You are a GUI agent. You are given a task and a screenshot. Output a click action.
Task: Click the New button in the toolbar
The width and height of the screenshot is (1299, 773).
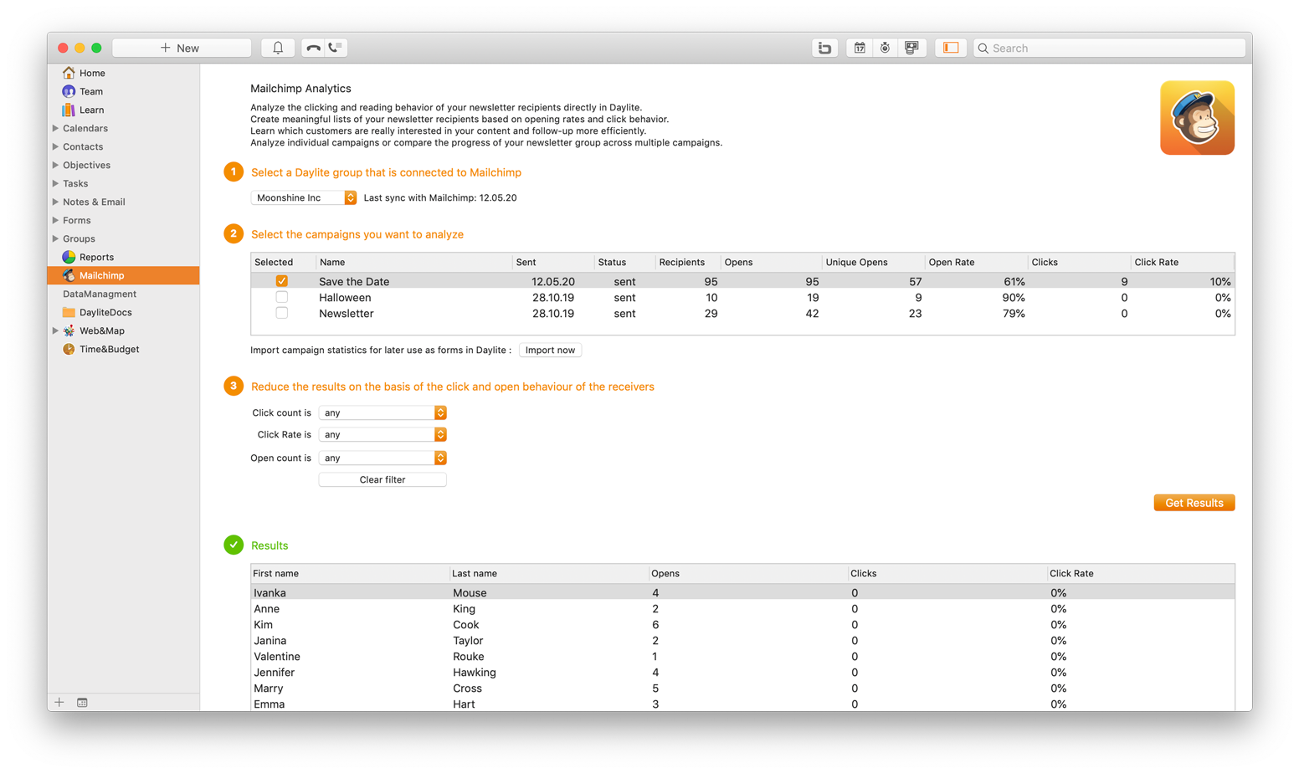[182, 48]
